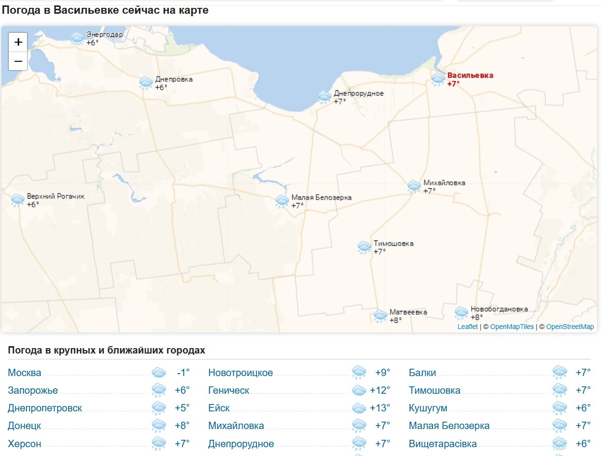Screen dimensions: 601x456
Task: Click the Вищетарасівка city link
Action: (442, 444)
